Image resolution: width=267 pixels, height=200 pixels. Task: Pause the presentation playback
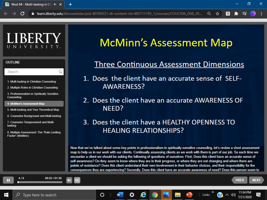[8, 180]
